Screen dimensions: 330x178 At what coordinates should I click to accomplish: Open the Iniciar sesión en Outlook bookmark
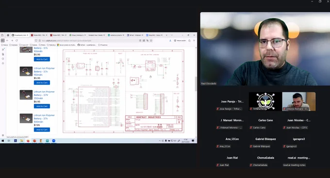click(x=66, y=45)
